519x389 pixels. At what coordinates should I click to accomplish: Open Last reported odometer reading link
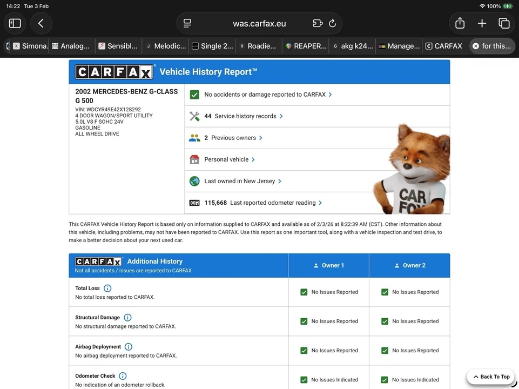[x=260, y=203]
